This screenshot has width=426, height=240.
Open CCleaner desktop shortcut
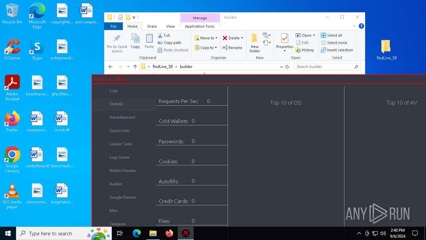[12, 50]
